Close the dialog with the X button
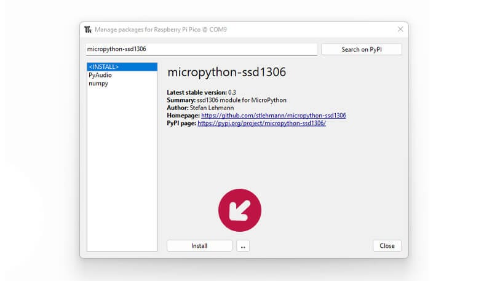The image size is (492, 281). point(400,29)
